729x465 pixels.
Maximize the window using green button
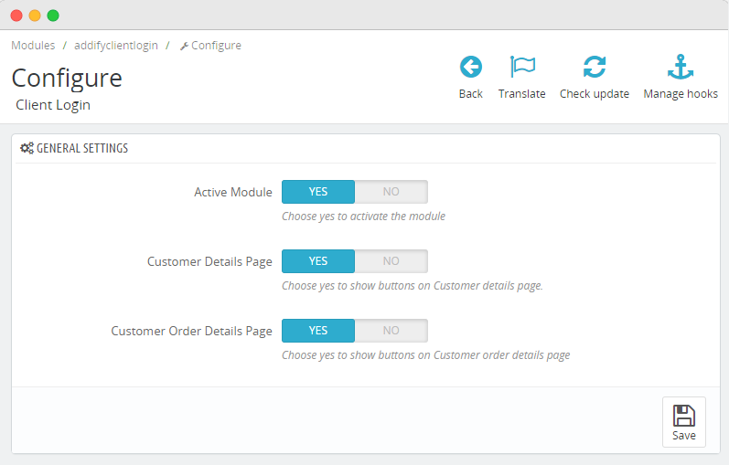53,16
